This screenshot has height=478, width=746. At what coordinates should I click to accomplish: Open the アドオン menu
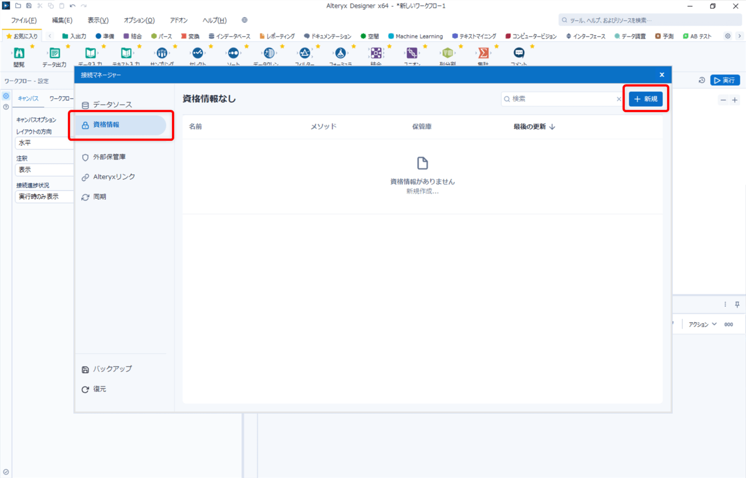(x=179, y=20)
